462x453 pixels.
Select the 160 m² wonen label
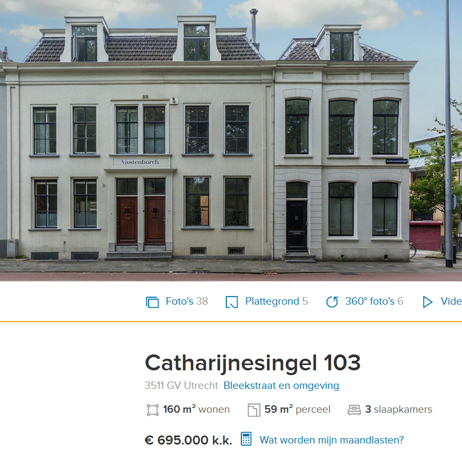pyautogui.click(x=196, y=410)
